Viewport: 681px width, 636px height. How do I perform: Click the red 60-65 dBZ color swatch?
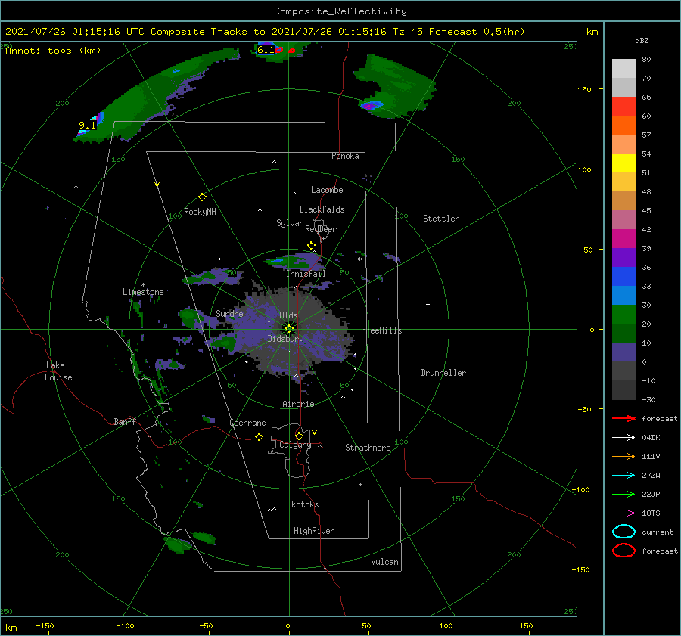[x=623, y=107]
